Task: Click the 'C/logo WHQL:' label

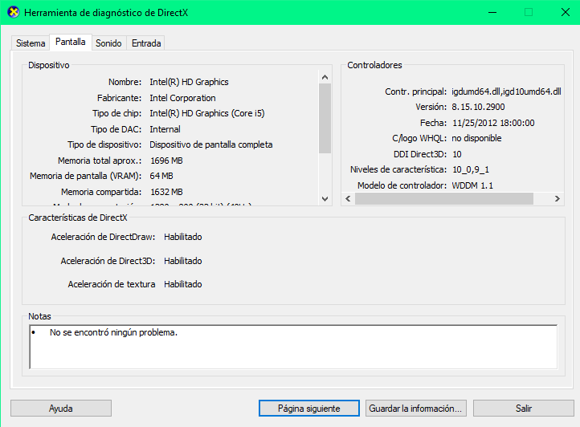Action: pyautogui.click(x=419, y=138)
